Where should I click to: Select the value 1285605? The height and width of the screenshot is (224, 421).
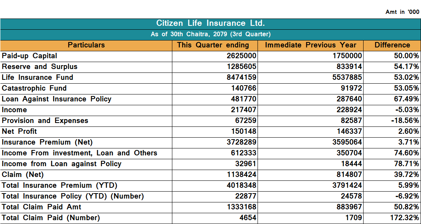242,67
